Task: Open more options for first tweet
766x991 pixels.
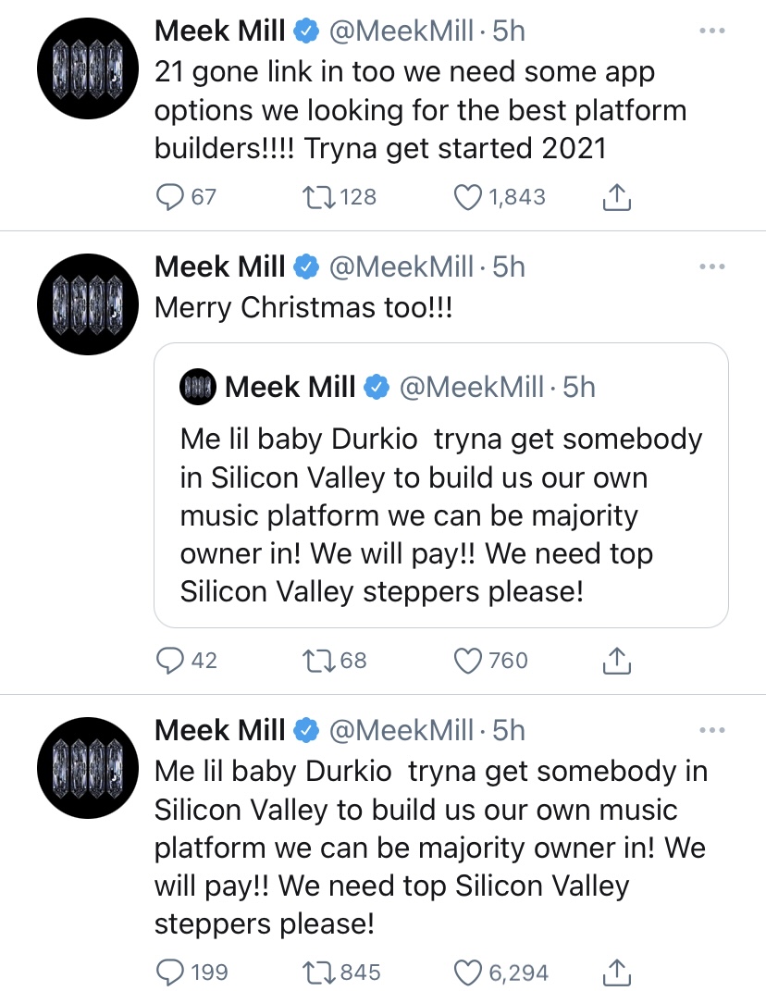Action: pyautogui.click(x=712, y=31)
